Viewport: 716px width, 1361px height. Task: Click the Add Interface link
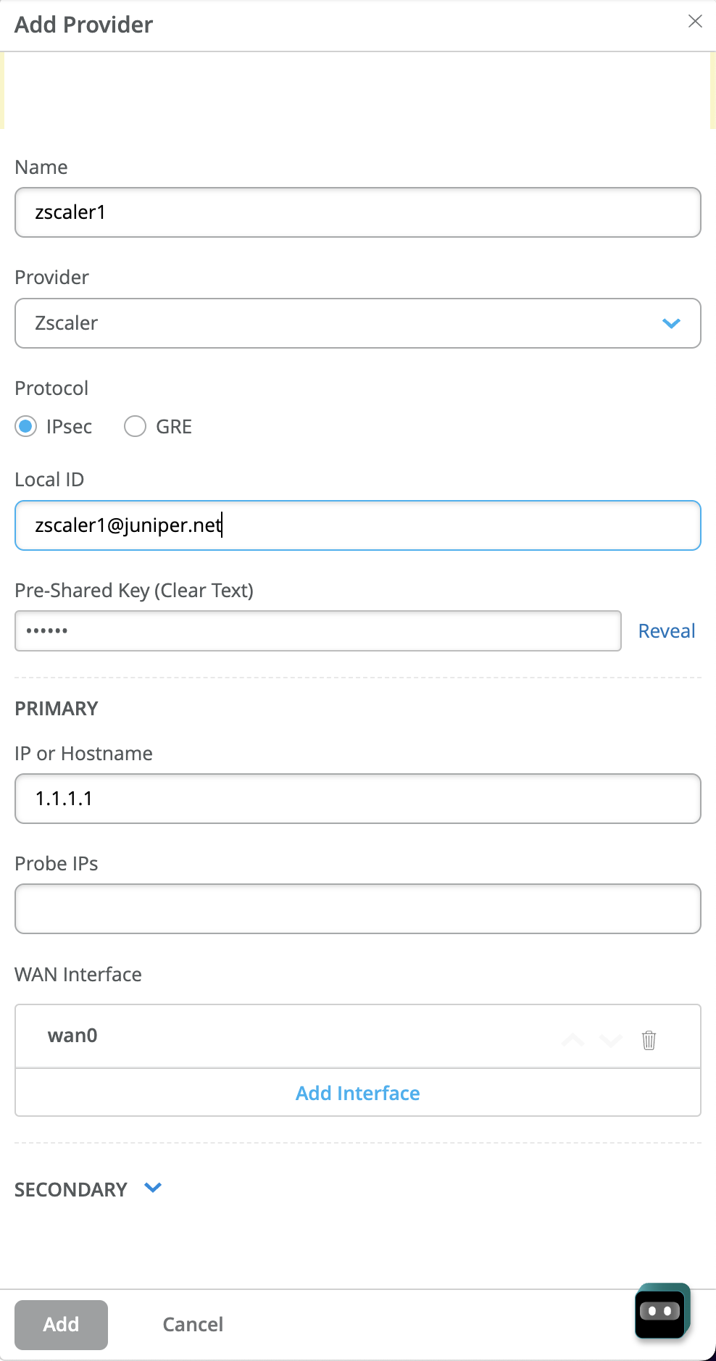[358, 1093]
